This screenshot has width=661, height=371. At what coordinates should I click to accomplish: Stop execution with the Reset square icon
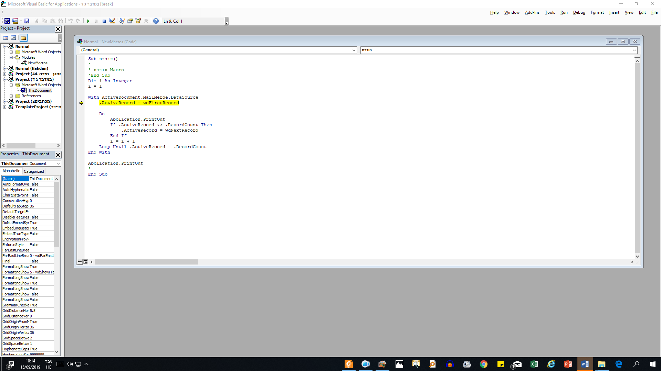tap(104, 21)
